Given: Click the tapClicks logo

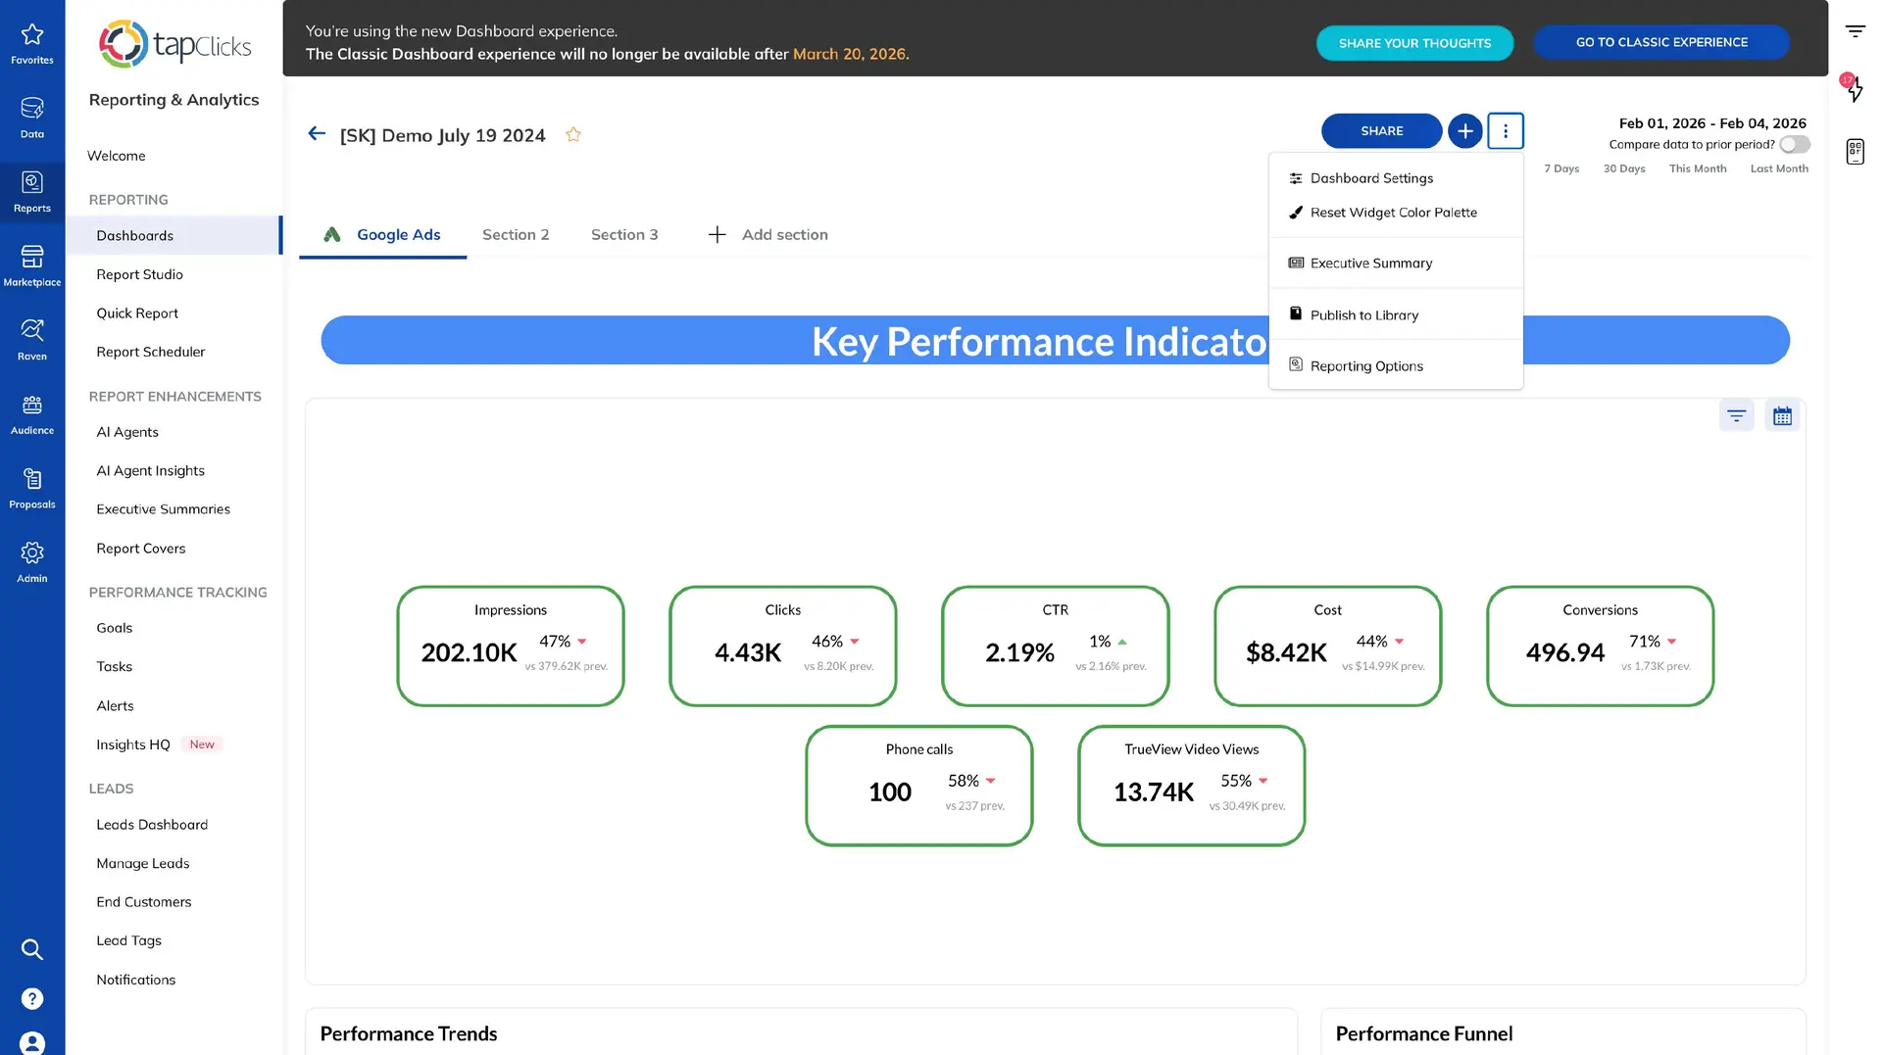Looking at the screenshot, I should pyautogui.click(x=174, y=44).
